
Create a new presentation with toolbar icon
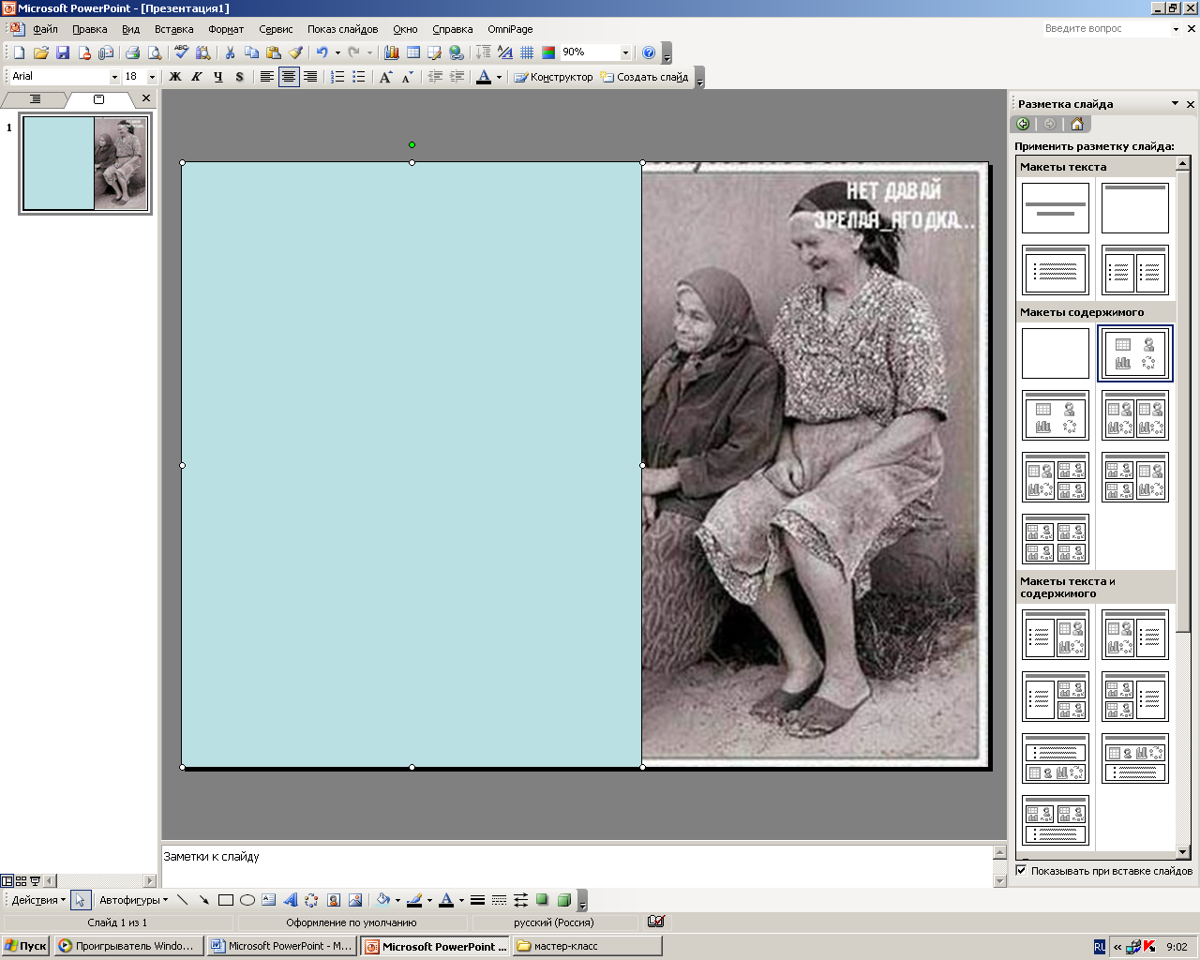click(19, 52)
